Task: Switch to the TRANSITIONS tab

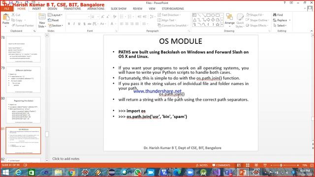Action: coord(72,9)
